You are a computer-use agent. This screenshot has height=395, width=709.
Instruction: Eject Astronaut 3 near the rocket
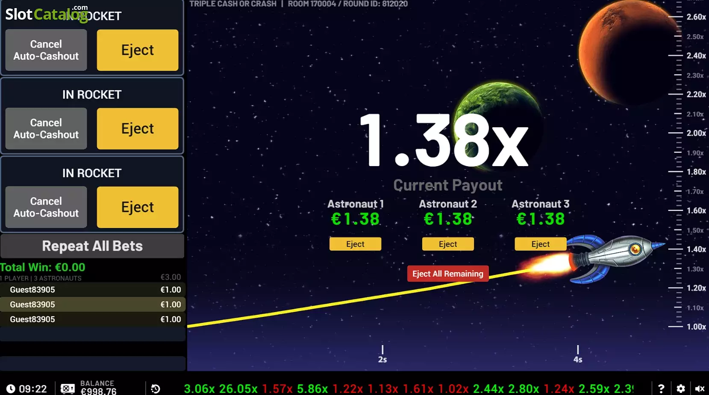click(x=541, y=244)
